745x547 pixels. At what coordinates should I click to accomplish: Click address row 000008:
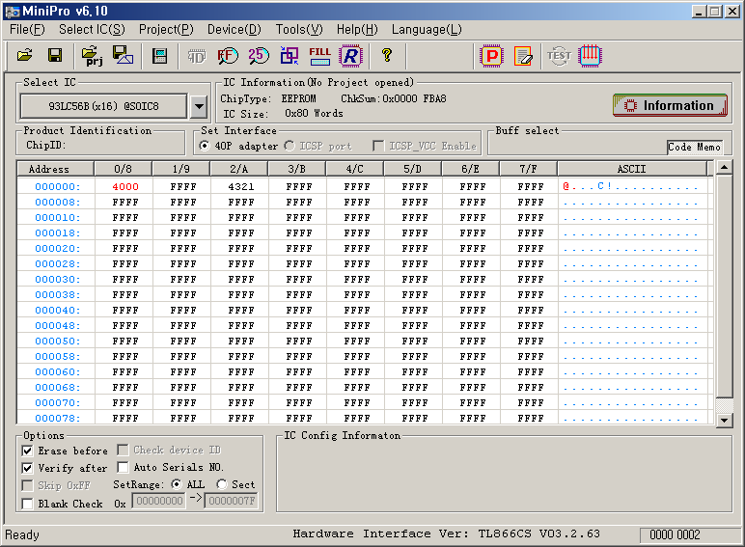57,203
